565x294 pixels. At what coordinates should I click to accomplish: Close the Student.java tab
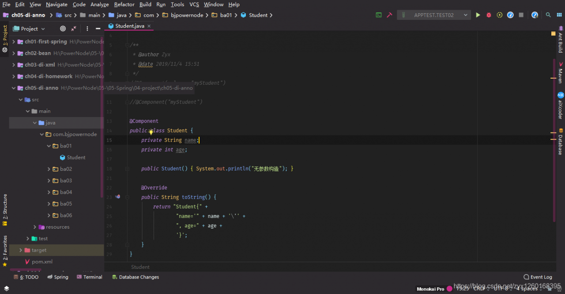point(149,26)
